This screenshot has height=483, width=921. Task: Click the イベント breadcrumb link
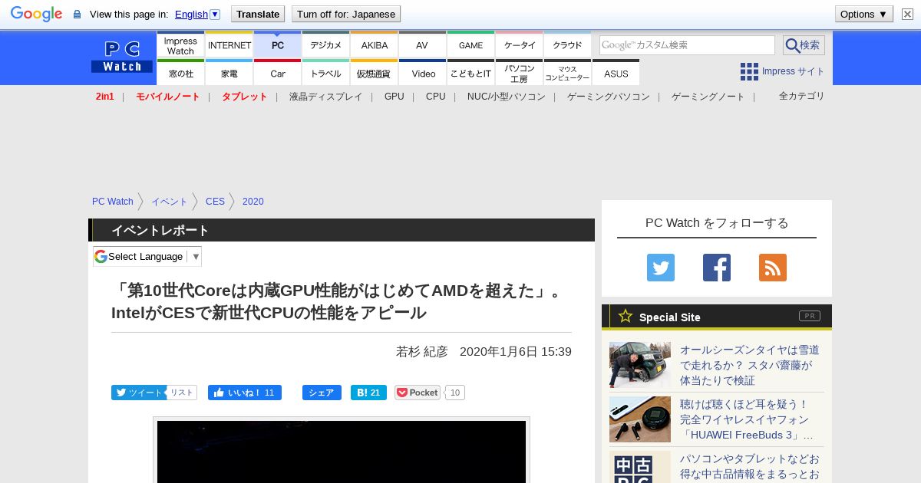170,202
